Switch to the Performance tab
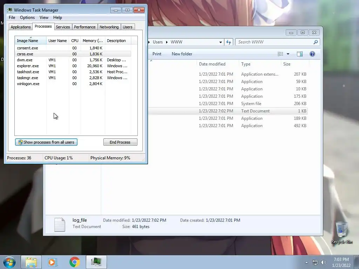This screenshot has height=269, width=359. pos(85,27)
